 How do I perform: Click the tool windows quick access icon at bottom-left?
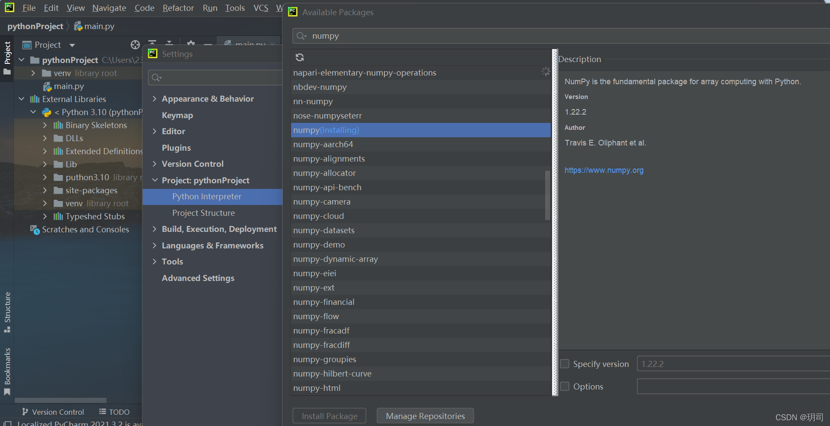tap(7, 423)
